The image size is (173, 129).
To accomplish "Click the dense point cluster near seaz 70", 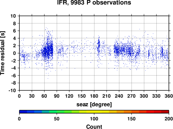I will [48, 51].
